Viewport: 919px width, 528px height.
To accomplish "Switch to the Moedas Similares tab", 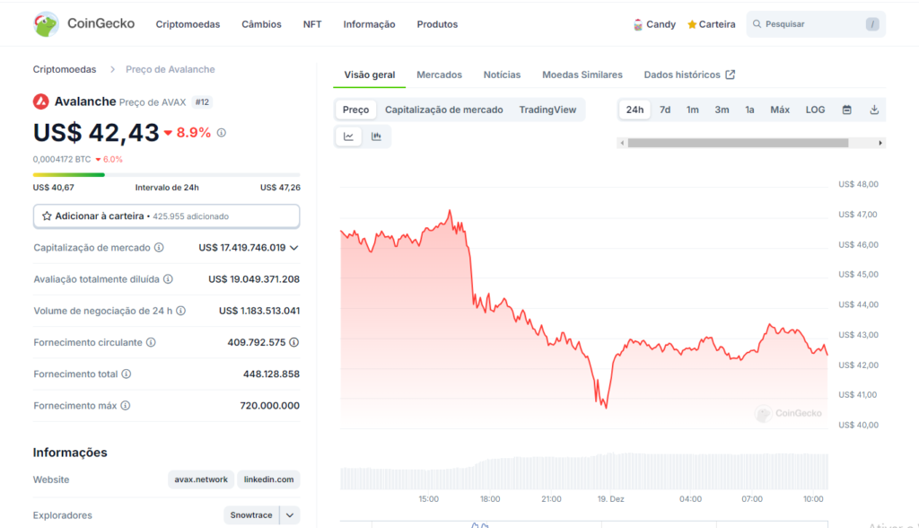I will (x=582, y=75).
